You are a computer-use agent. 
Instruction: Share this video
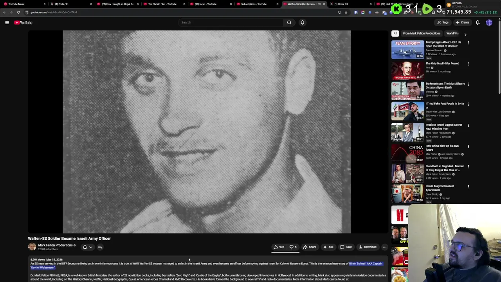tap(310, 247)
